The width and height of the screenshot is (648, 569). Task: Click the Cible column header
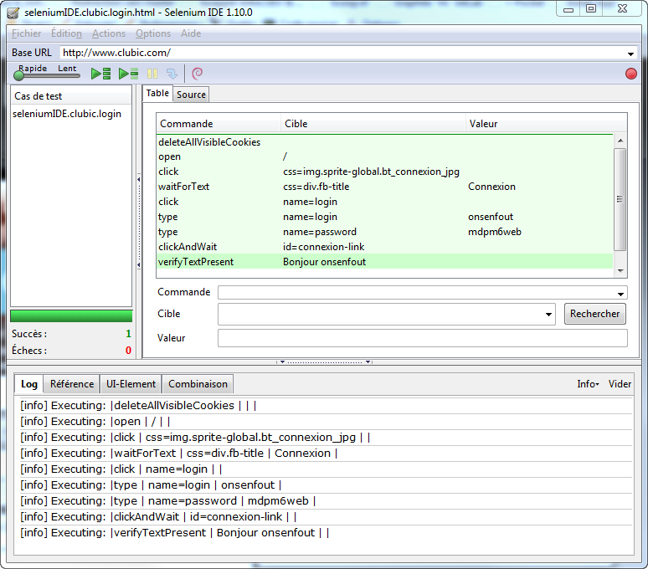click(373, 124)
